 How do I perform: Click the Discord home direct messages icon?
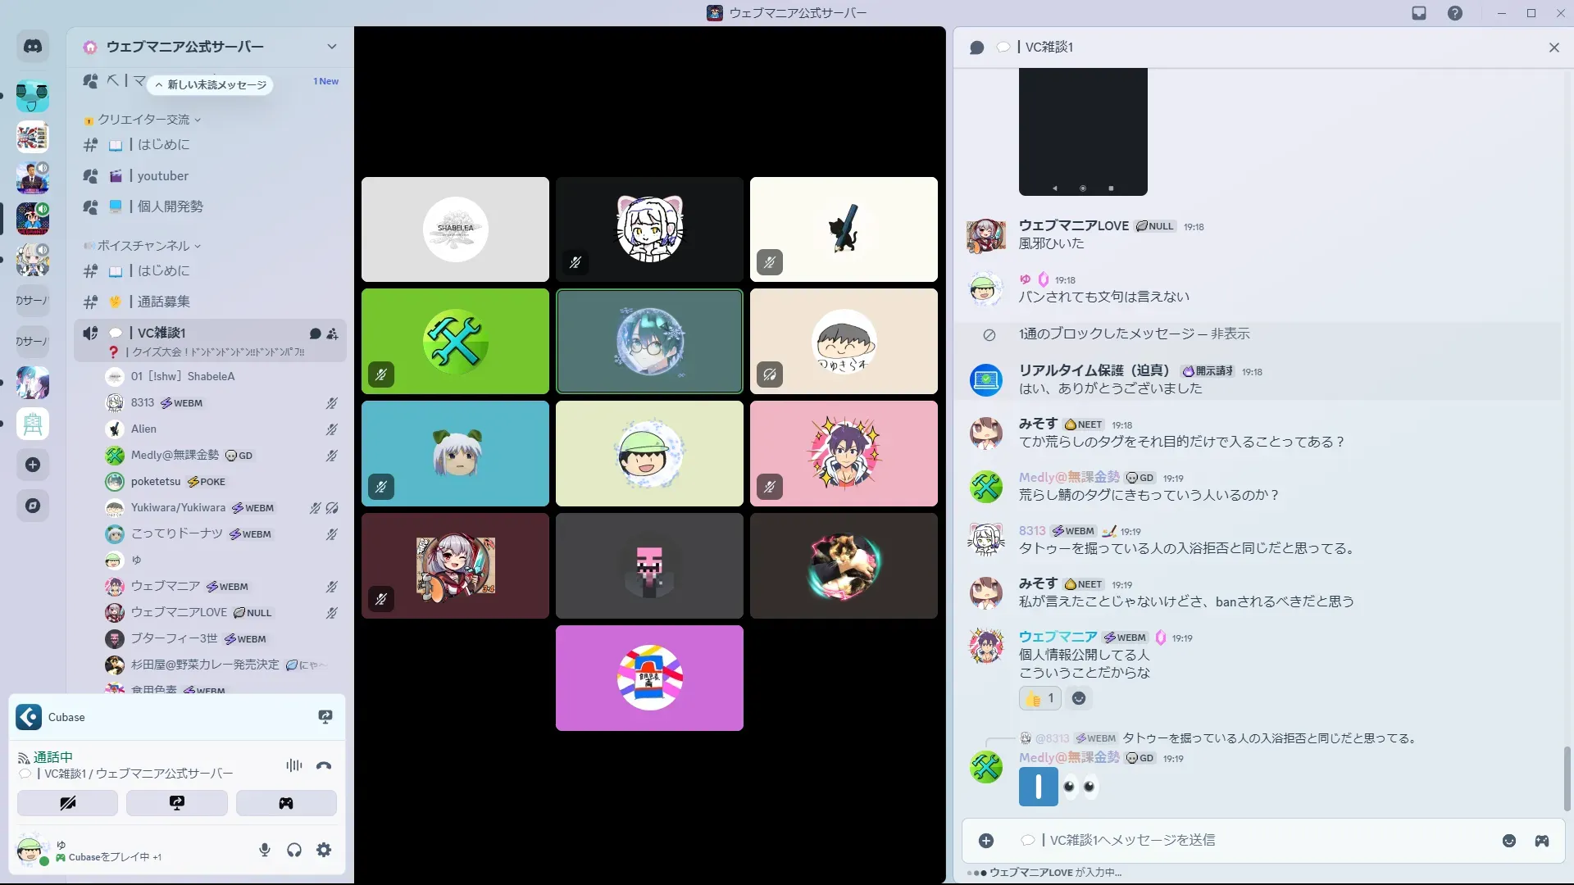click(x=33, y=47)
